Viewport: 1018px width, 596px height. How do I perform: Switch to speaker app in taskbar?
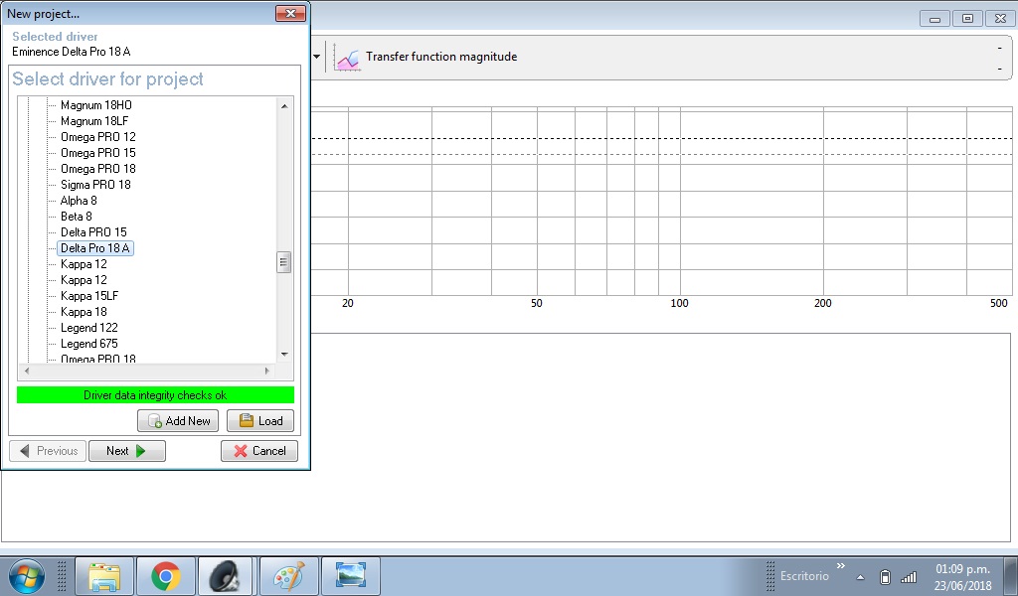(226, 576)
